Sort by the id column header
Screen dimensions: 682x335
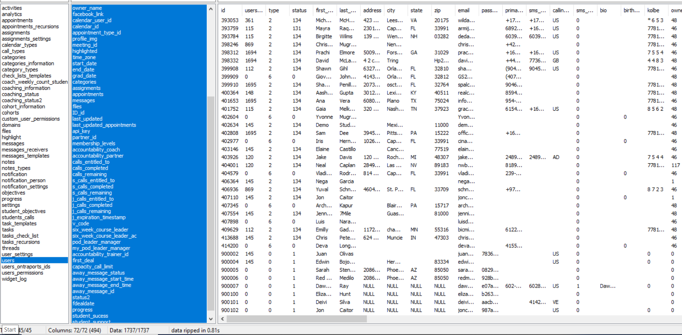(x=223, y=10)
